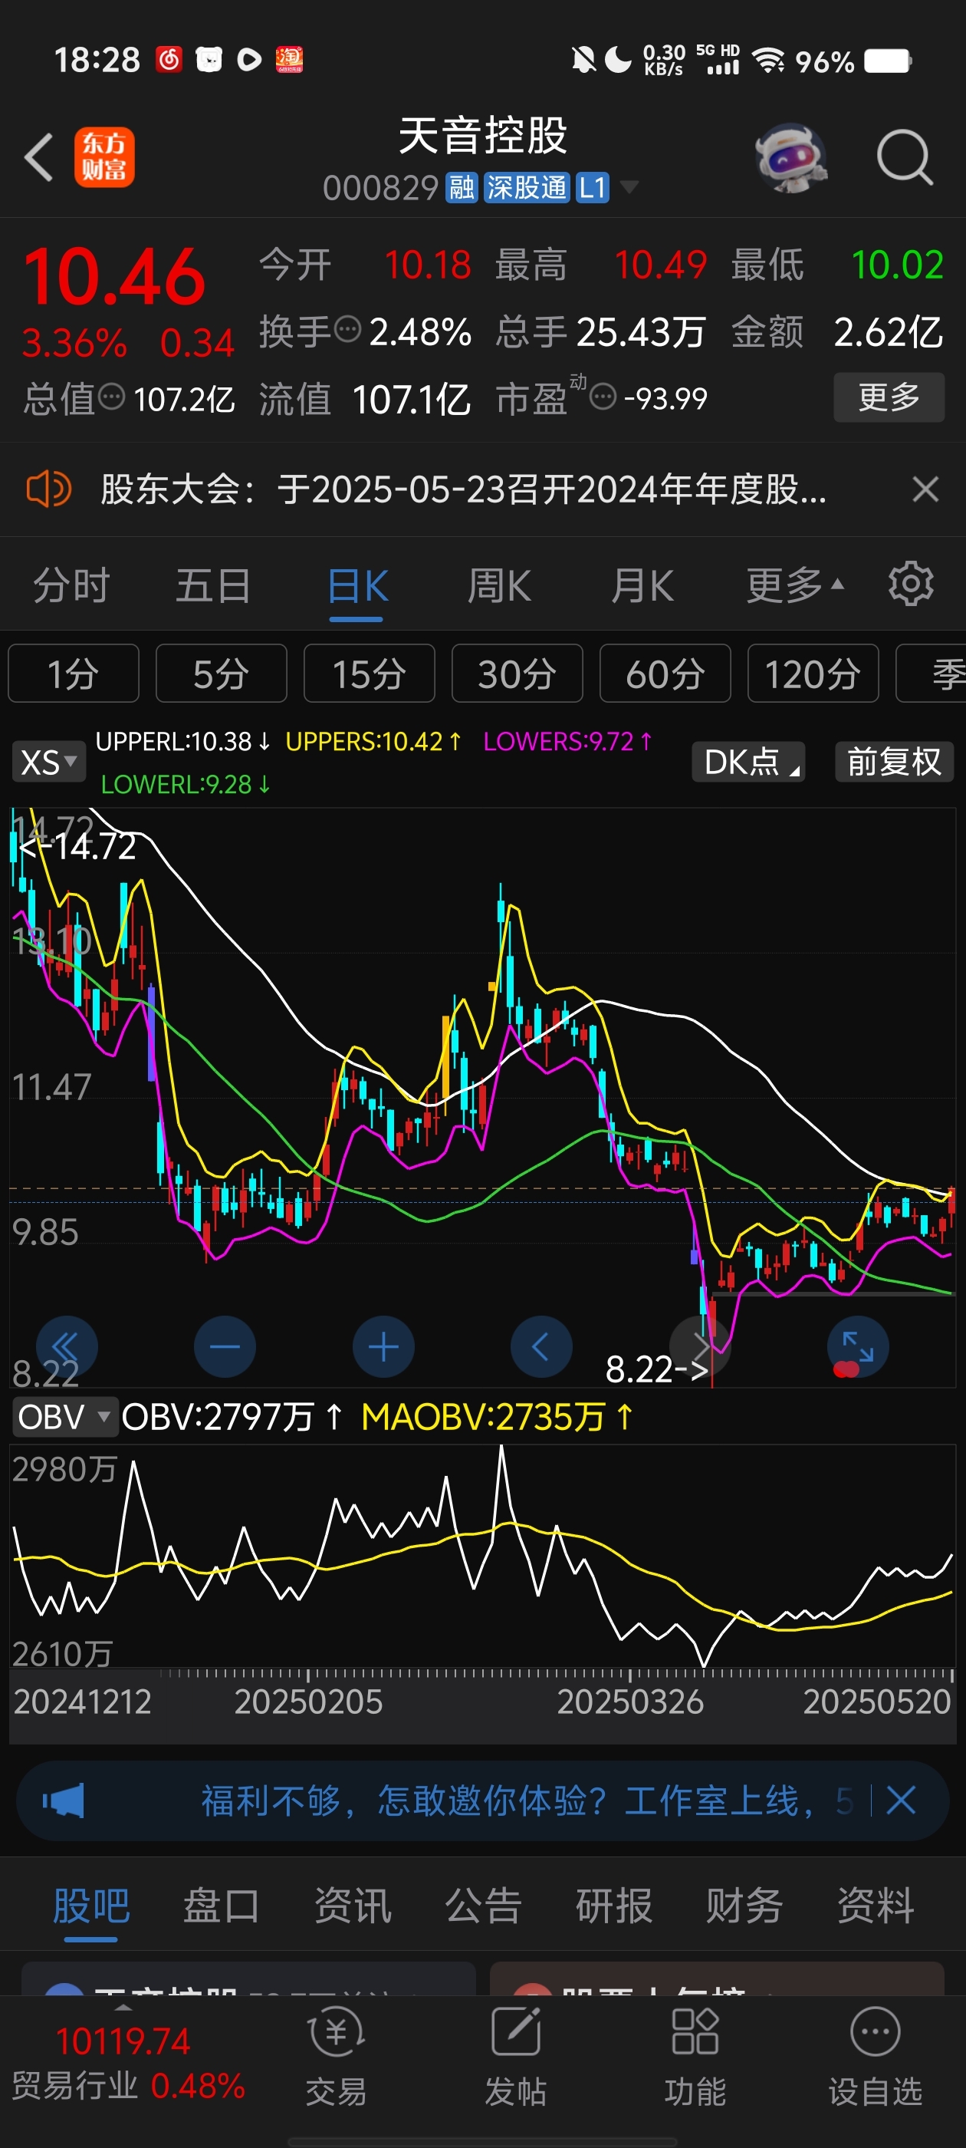Tap the 融 margin badge

click(462, 188)
